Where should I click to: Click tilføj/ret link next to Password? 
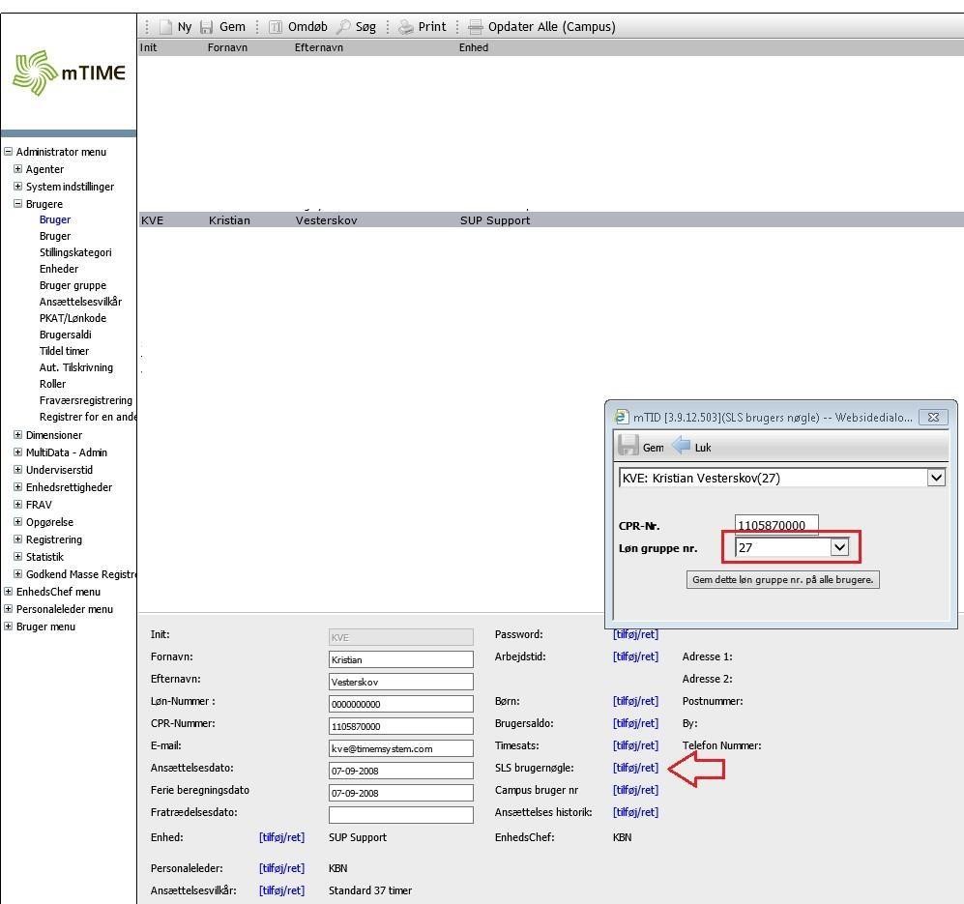point(635,634)
